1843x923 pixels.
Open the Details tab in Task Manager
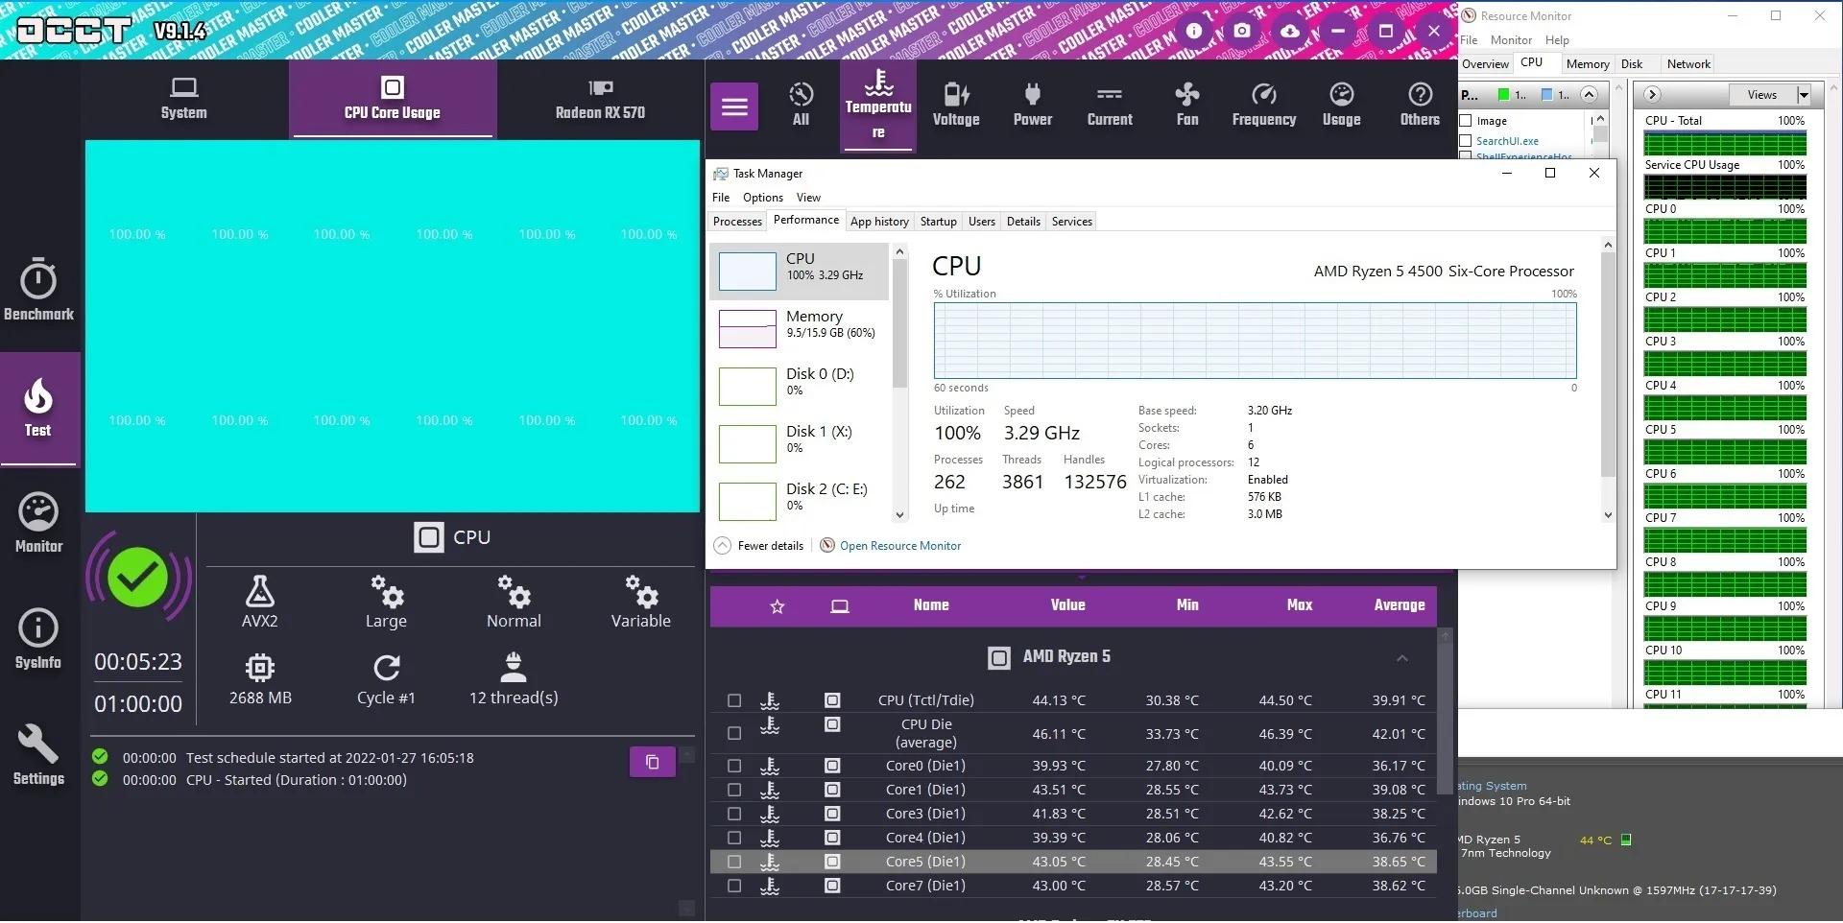pyautogui.click(x=1023, y=222)
